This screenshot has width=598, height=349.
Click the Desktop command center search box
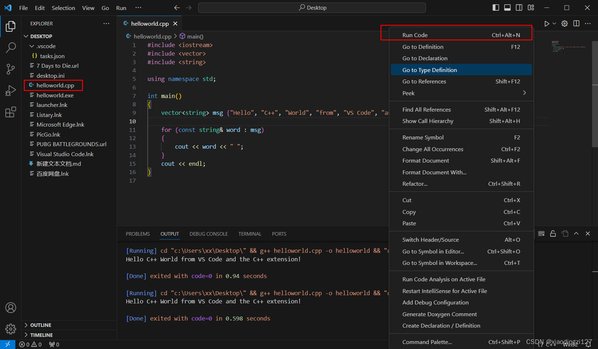(x=312, y=7)
